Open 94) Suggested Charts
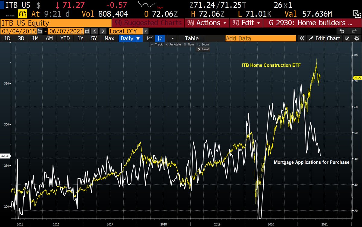362x227 pixels. point(148,23)
